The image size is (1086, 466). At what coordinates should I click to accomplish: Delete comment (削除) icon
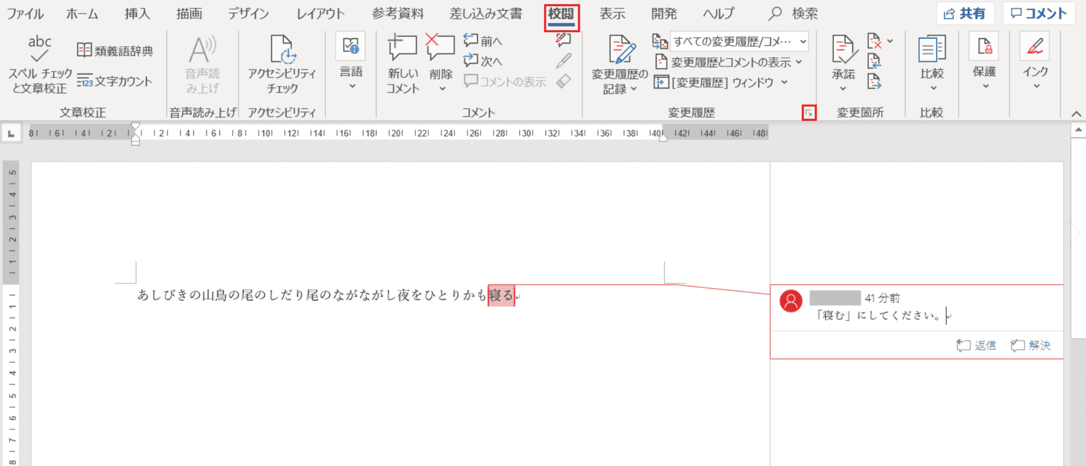pyautogui.click(x=440, y=48)
